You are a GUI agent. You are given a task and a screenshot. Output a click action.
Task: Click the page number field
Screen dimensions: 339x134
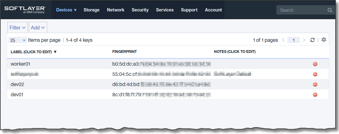(x=293, y=40)
